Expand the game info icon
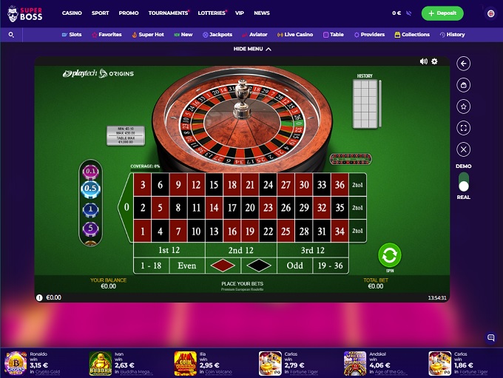The width and height of the screenshot is (503, 378). point(39,298)
